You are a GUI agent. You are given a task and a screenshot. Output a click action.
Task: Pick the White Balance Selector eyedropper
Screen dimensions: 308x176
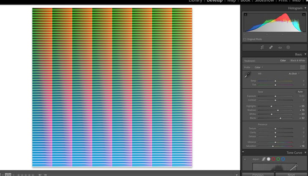click(x=248, y=75)
